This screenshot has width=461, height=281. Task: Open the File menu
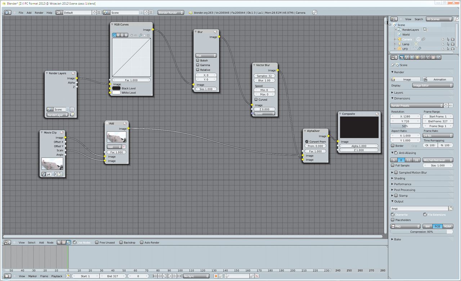(21, 13)
